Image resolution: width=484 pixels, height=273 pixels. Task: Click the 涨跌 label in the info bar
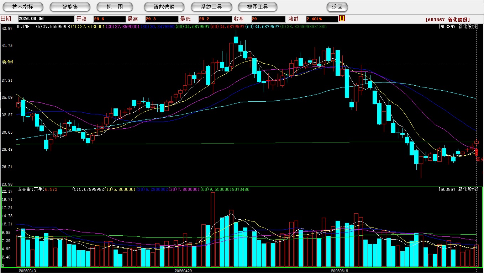[294, 19]
